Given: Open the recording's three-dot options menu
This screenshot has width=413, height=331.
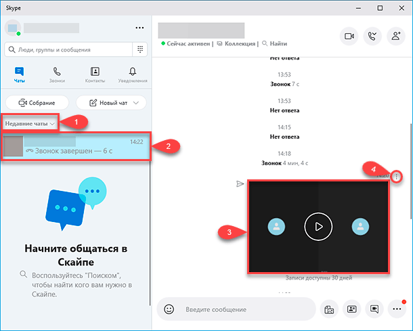Looking at the screenshot, I should point(396,177).
